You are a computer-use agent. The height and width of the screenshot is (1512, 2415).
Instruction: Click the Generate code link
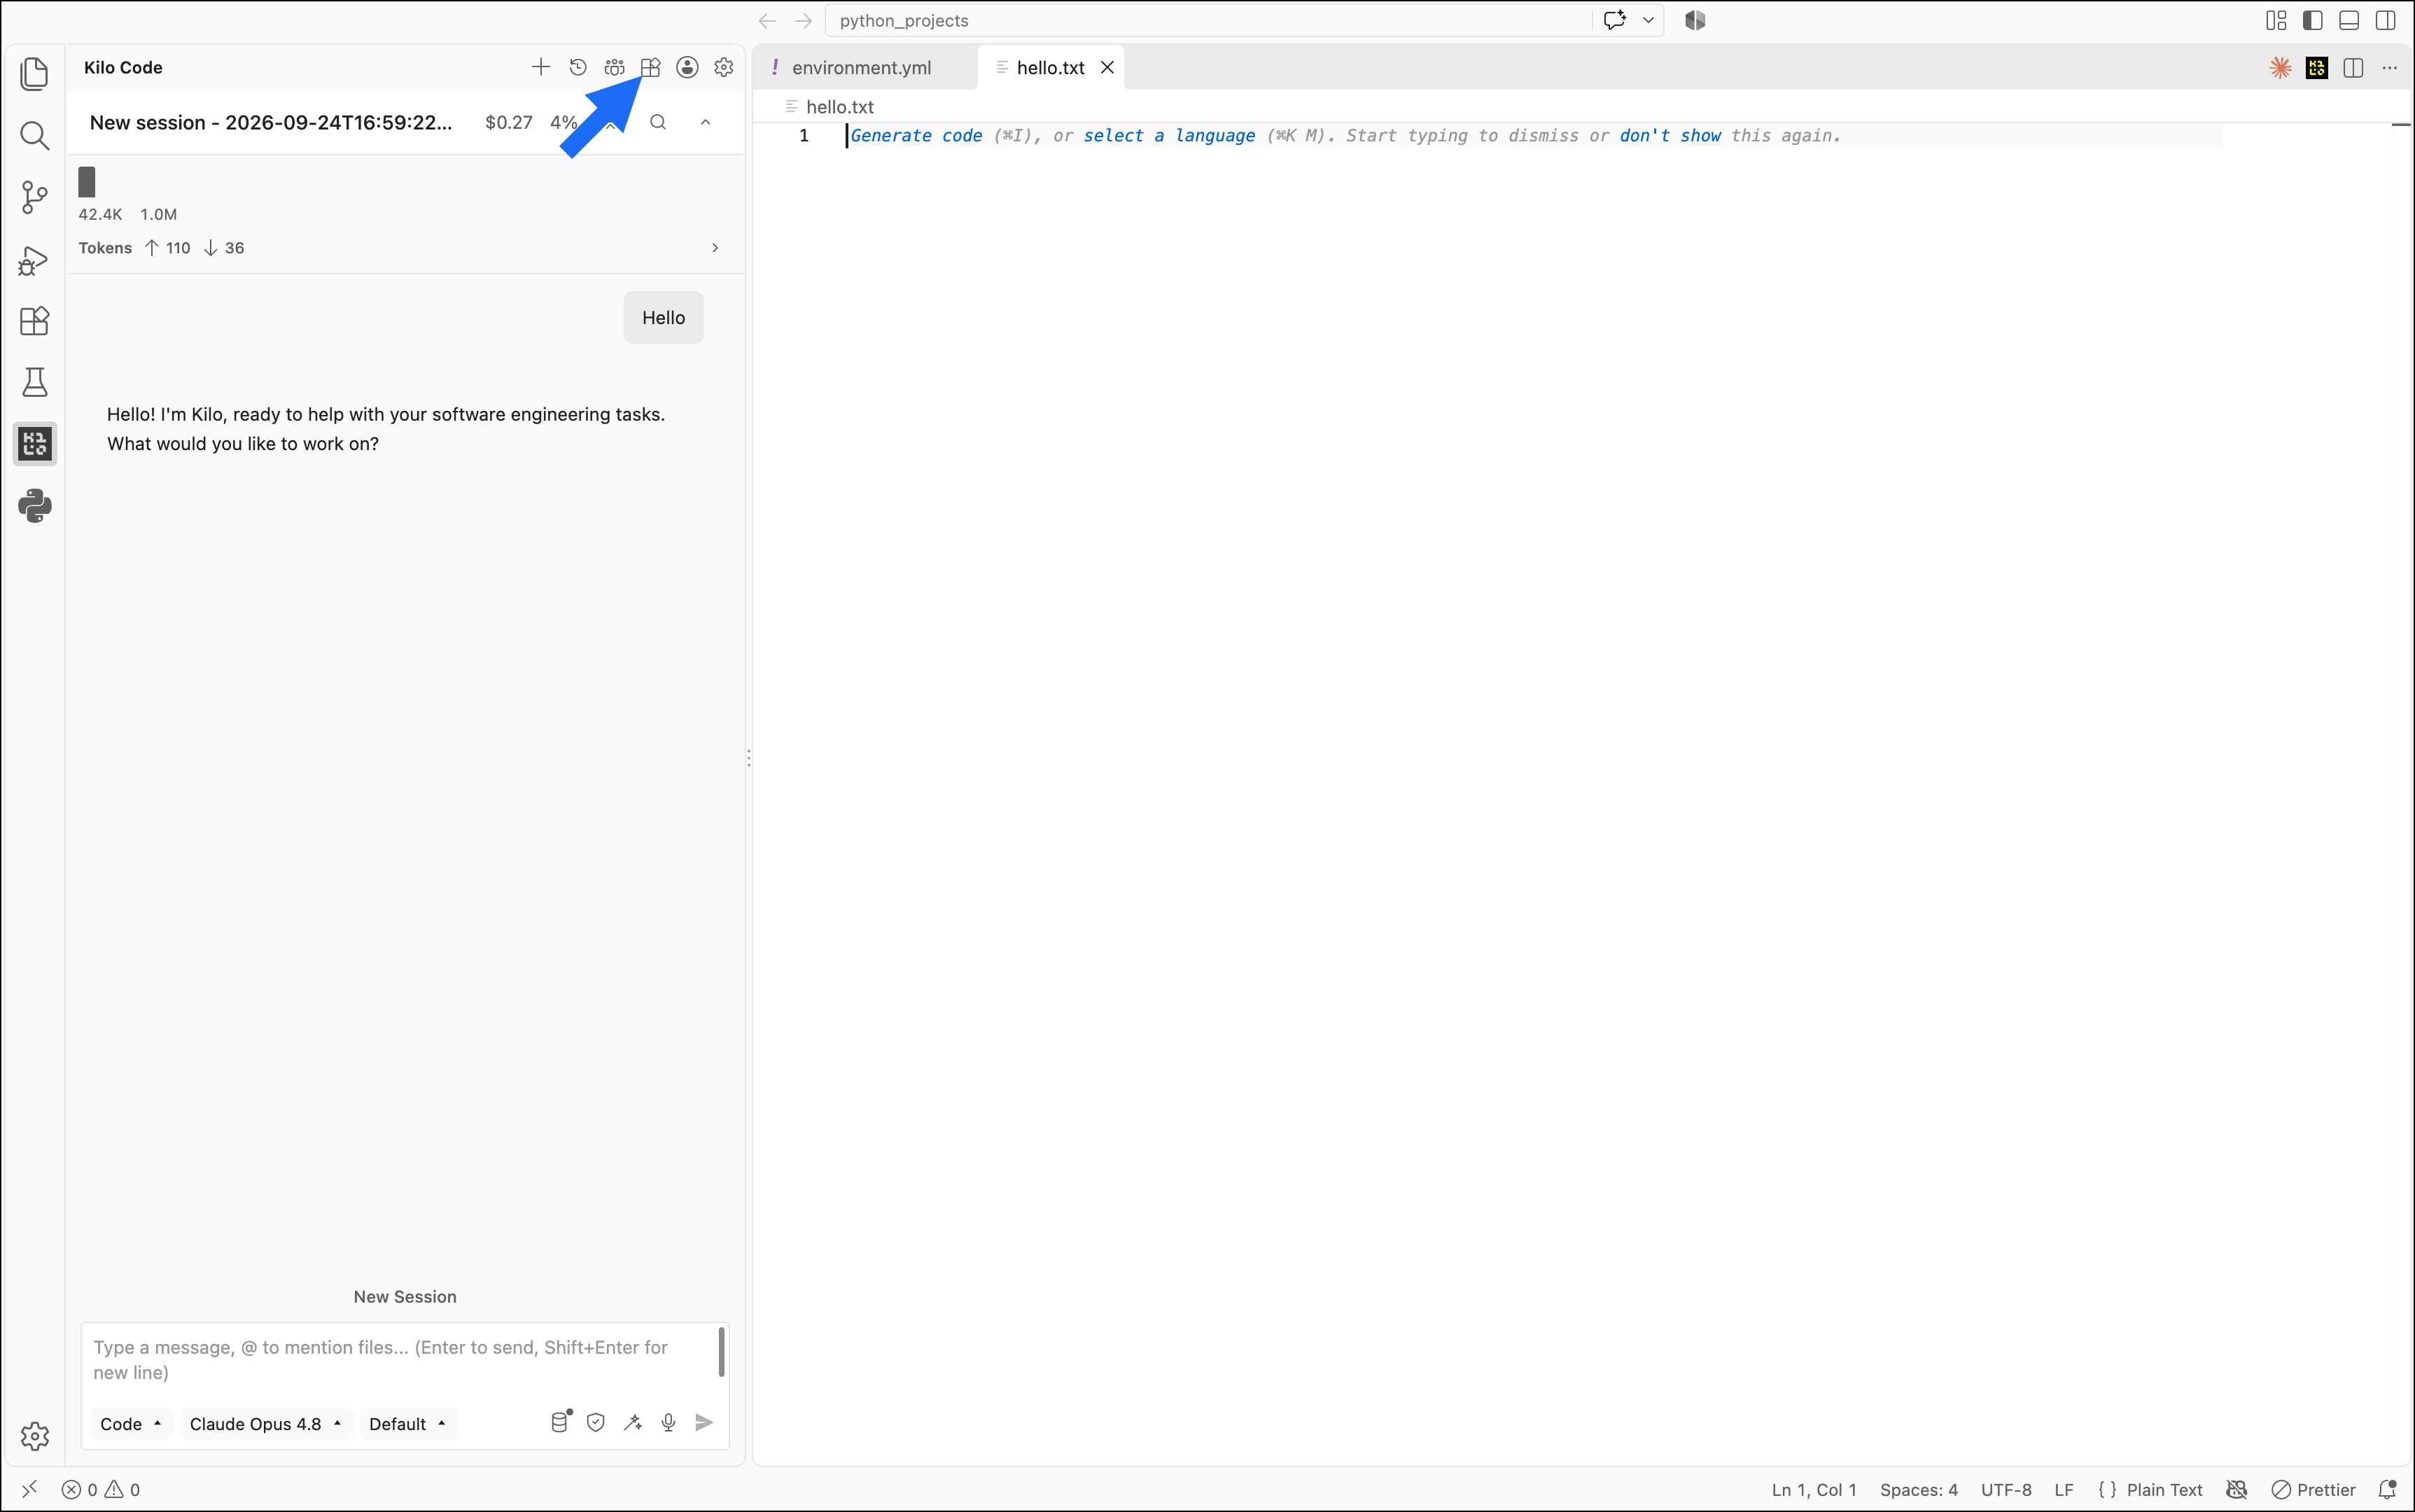[916, 135]
